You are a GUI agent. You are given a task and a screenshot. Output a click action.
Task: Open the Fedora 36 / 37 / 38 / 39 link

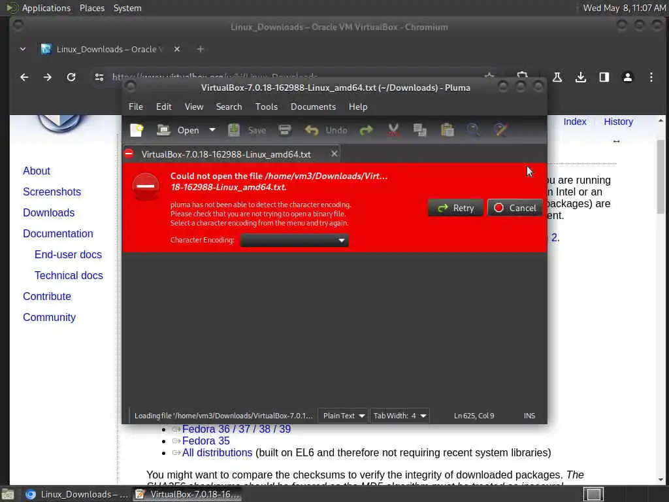pyautogui.click(x=237, y=429)
